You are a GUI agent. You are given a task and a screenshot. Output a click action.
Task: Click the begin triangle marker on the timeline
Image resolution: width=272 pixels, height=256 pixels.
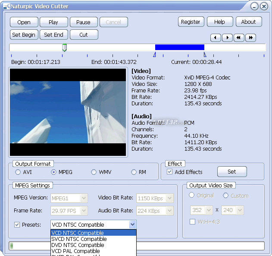[x=154, y=54]
